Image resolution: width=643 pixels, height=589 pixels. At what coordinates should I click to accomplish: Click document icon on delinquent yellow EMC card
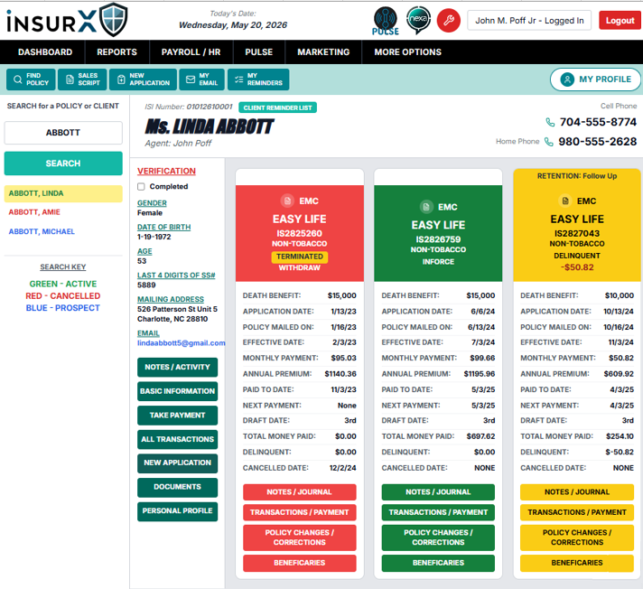565,201
